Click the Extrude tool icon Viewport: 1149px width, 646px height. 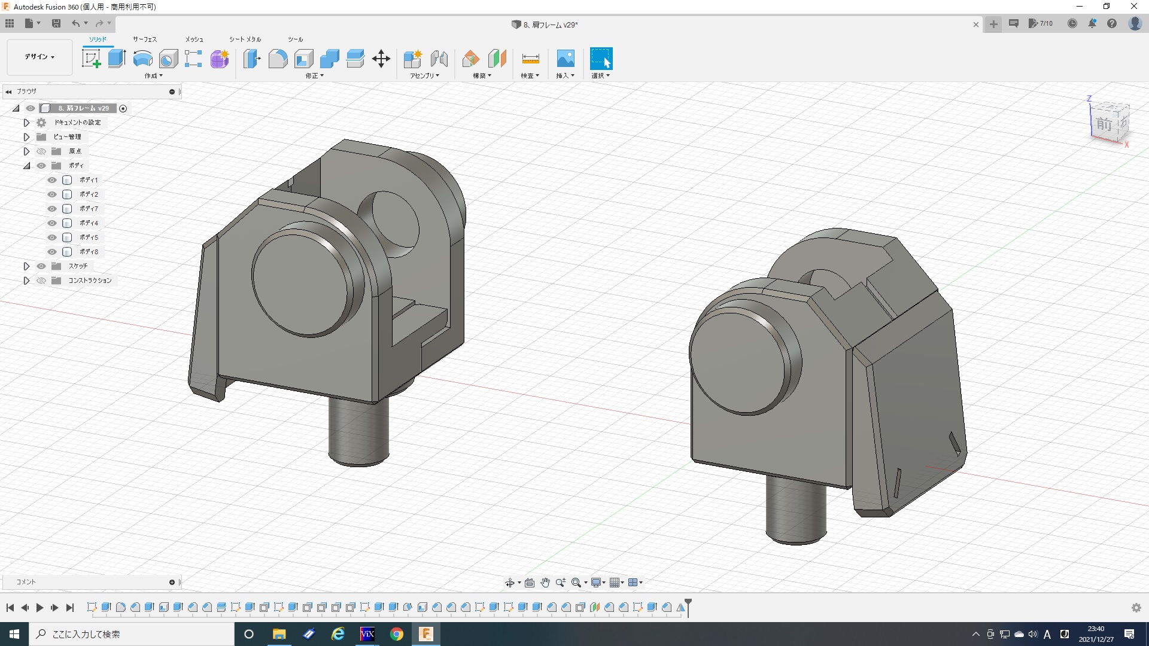pos(117,59)
